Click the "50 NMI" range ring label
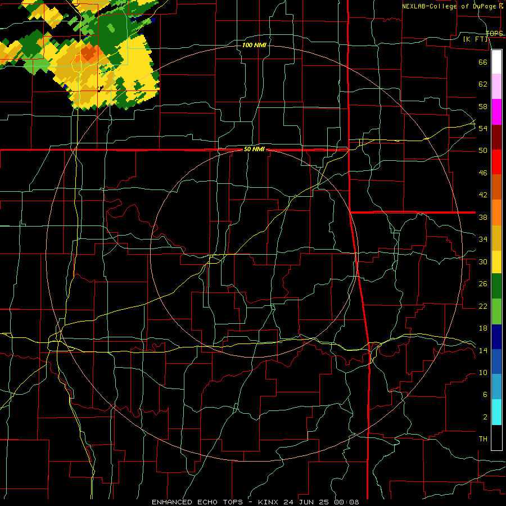This screenshot has height=506, width=506. point(254,149)
